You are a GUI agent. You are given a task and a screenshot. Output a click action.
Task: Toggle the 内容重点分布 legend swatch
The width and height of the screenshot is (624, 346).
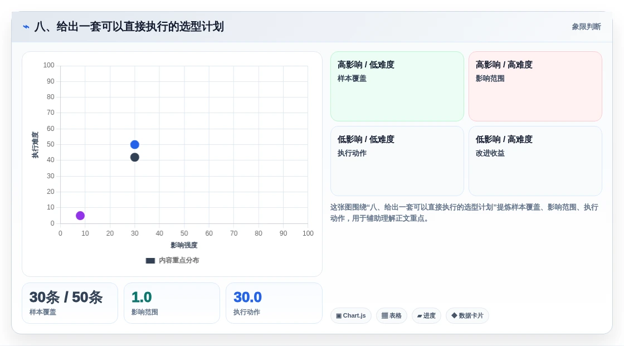150,261
